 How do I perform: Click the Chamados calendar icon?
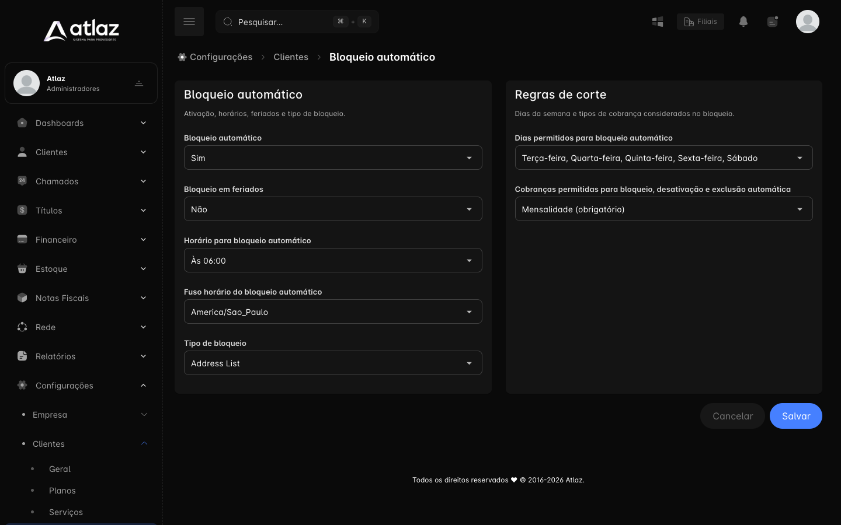pyautogui.click(x=22, y=181)
